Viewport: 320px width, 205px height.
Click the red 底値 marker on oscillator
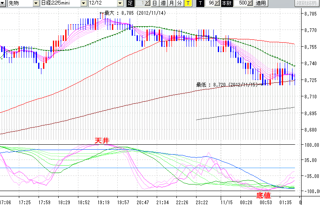click(263, 195)
